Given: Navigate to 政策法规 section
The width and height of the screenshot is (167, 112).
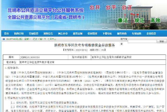Looking at the screenshot, I should click(78, 34).
